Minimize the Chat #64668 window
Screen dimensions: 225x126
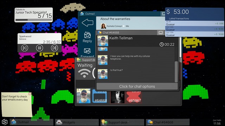tap(161, 33)
